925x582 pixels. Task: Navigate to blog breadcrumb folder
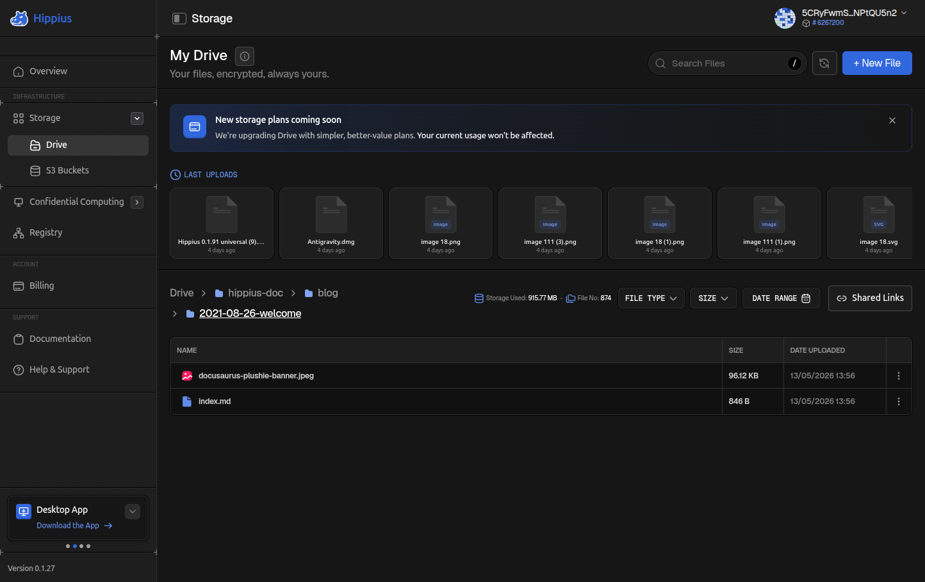(x=322, y=293)
